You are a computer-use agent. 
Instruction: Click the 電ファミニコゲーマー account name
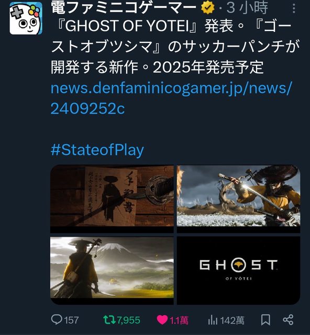(x=124, y=8)
